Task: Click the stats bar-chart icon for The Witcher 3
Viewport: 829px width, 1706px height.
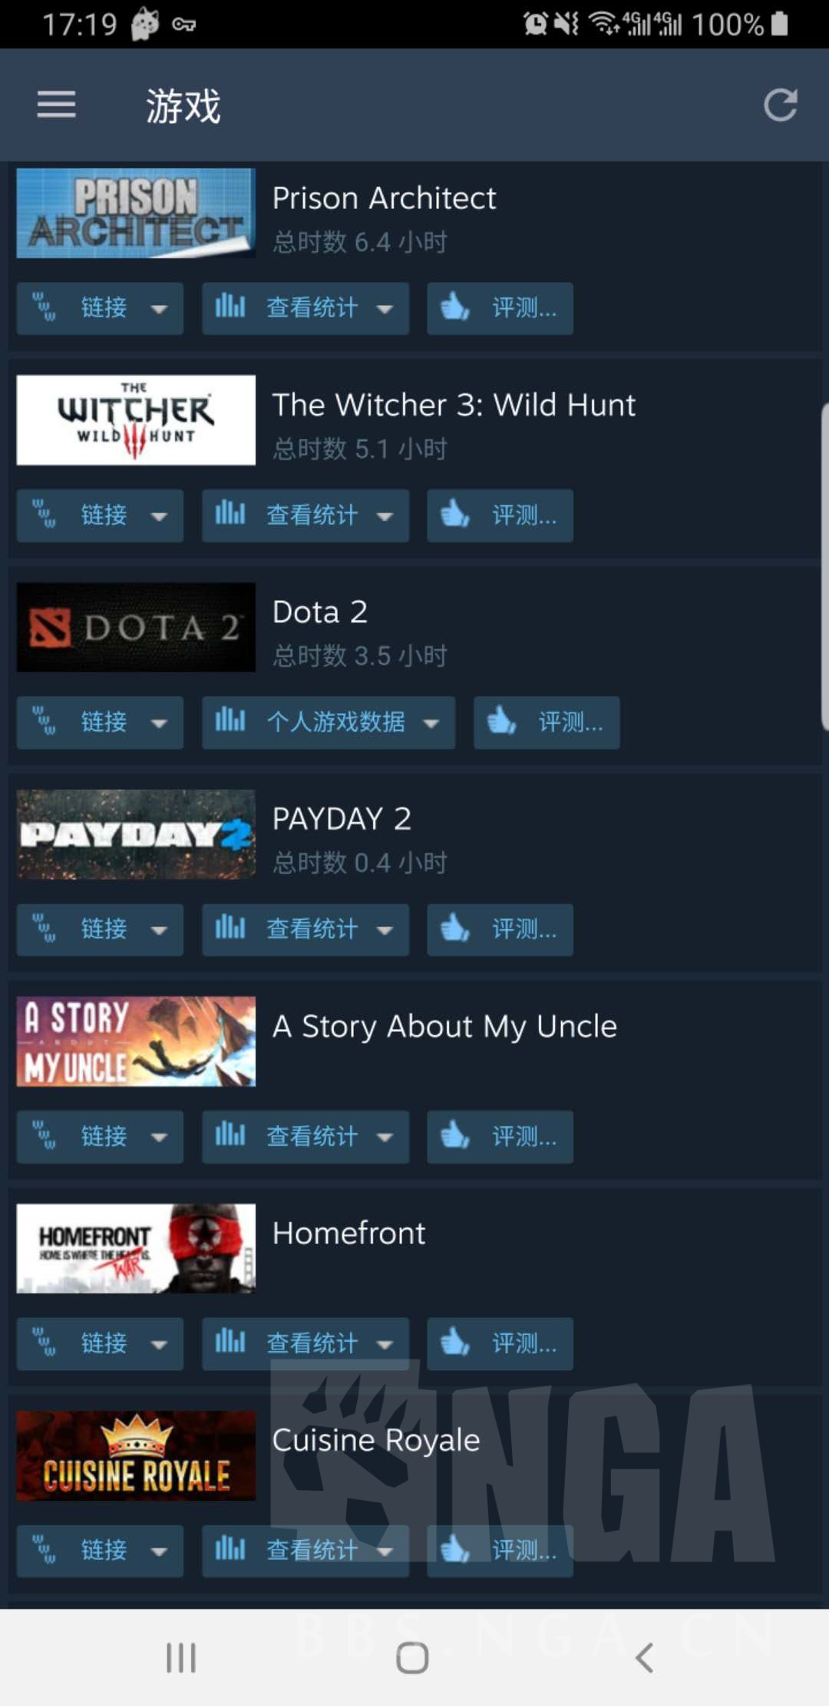Action: 230,514
